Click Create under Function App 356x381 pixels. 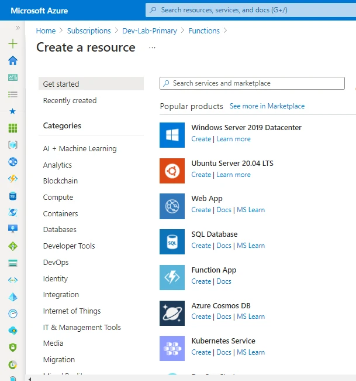tap(201, 281)
